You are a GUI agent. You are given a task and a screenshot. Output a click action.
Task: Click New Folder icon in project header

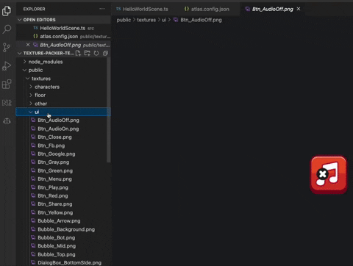(x=87, y=53)
